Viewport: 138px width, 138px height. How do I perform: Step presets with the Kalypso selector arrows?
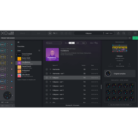[x=104, y=33]
